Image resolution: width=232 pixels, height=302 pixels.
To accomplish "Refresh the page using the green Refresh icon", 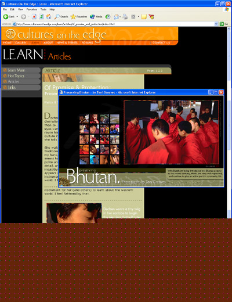I will click(41, 17).
